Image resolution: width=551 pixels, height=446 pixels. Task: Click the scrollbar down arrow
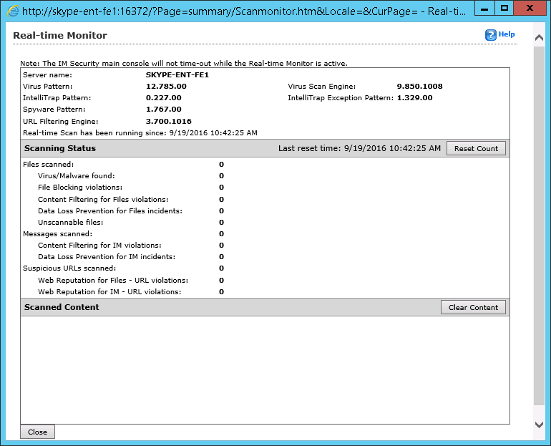(x=539, y=425)
